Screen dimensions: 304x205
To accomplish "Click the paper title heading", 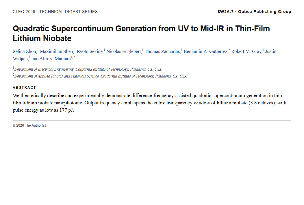I will [x=141, y=33].
